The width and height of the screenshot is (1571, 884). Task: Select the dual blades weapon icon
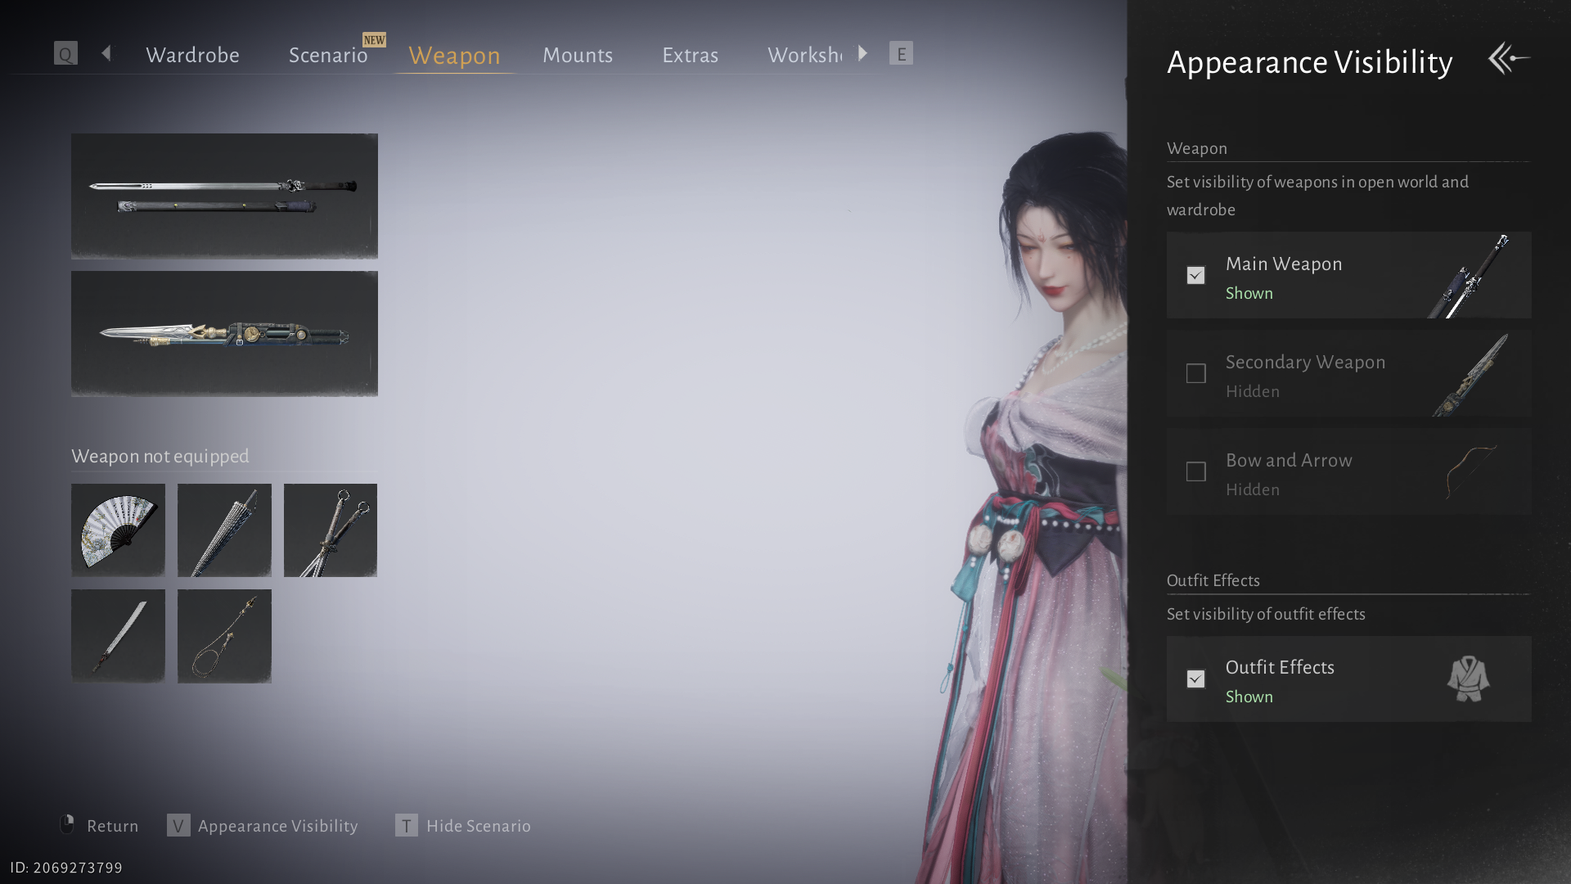pyautogui.click(x=331, y=530)
